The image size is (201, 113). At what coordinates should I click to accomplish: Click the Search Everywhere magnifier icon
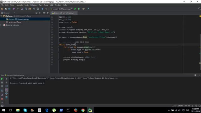click(x=199, y=9)
